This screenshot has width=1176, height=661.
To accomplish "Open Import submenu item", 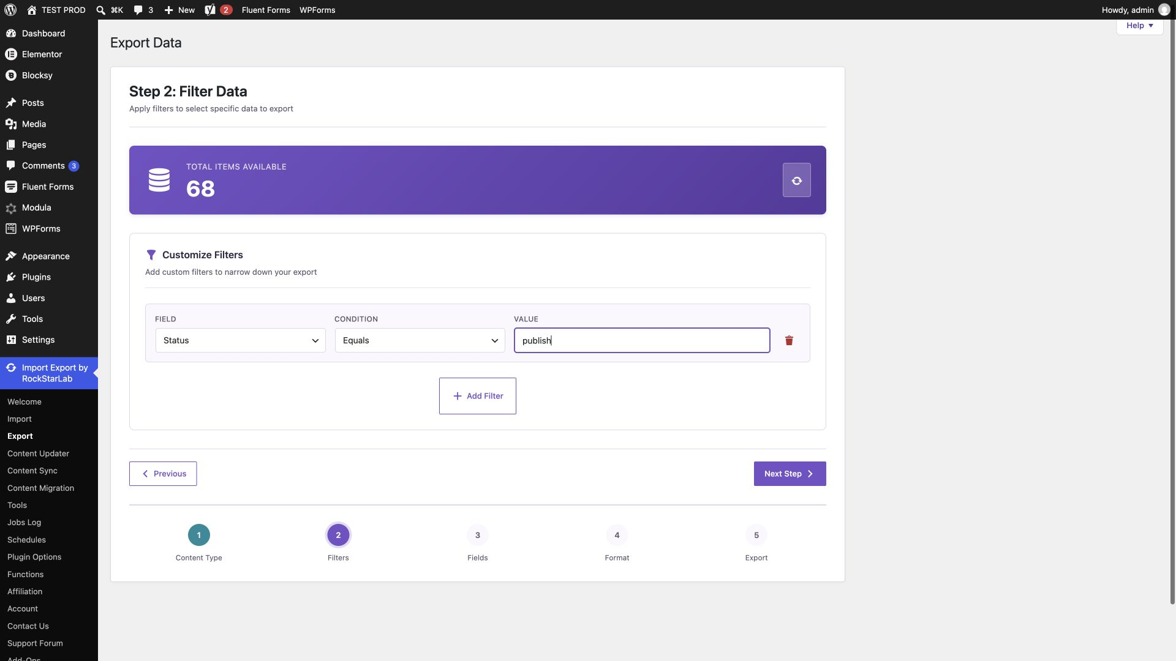I will (20, 419).
